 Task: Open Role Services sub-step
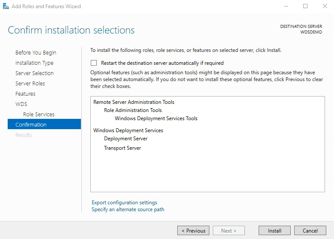click(39, 114)
